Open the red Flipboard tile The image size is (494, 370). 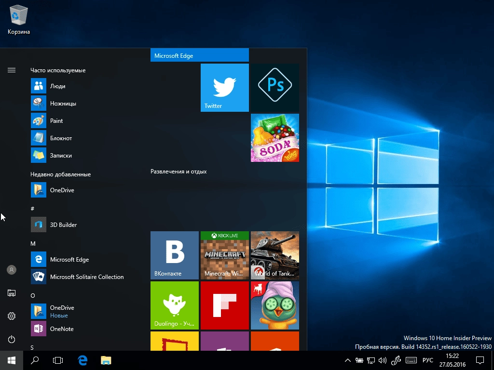click(x=225, y=305)
